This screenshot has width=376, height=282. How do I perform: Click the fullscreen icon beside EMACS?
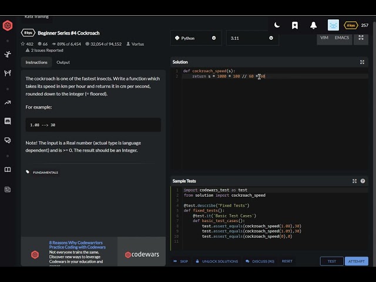(361, 38)
